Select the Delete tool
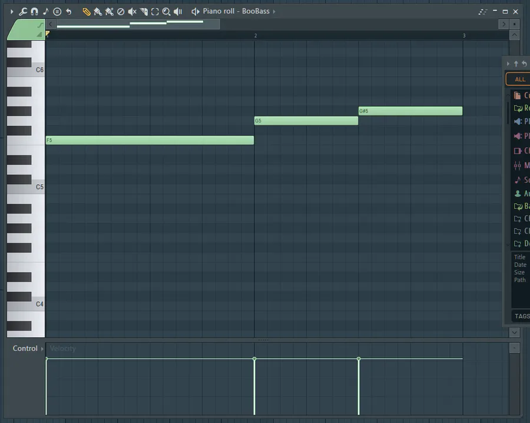530x423 pixels. click(121, 12)
